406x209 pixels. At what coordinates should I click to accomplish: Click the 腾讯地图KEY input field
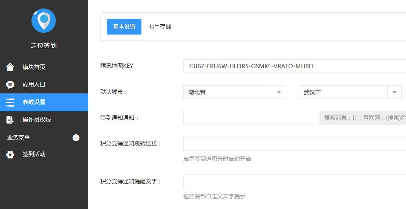[294, 66]
